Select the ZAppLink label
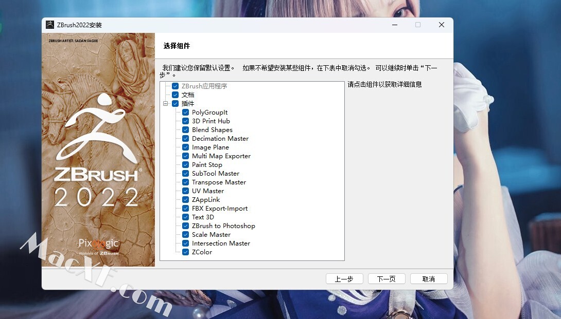The image size is (561, 319). (x=206, y=200)
